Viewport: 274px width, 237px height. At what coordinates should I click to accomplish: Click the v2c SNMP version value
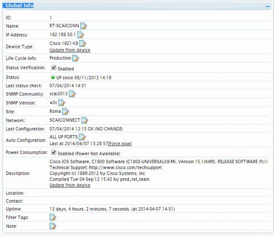[x=53, y=103]
